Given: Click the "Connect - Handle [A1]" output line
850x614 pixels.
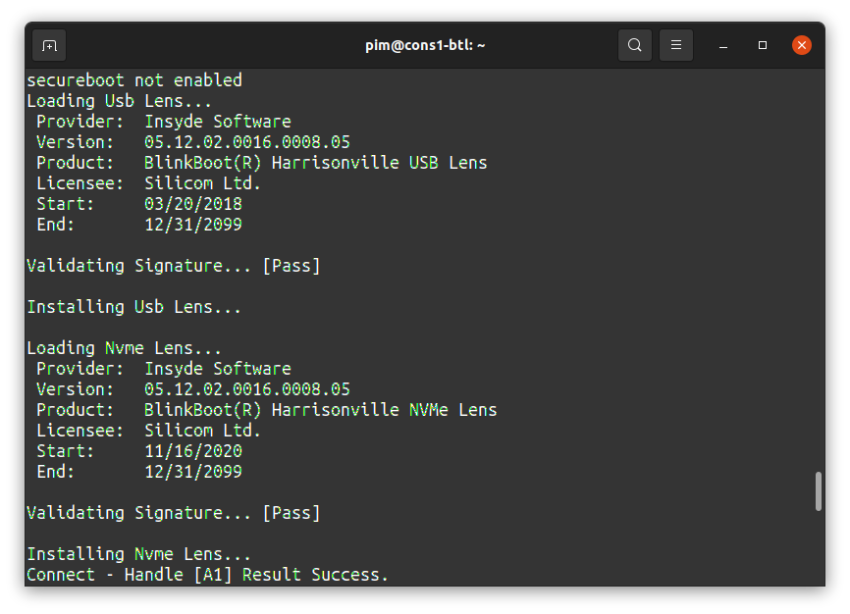Looking at the screenshot, I should coord(133,574).
